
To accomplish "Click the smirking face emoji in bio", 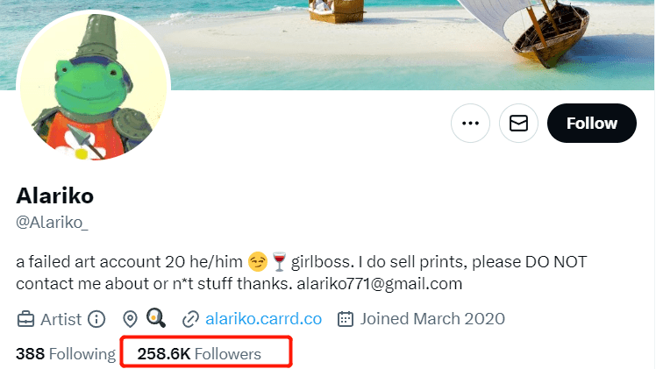I will (x=258, y=262).
